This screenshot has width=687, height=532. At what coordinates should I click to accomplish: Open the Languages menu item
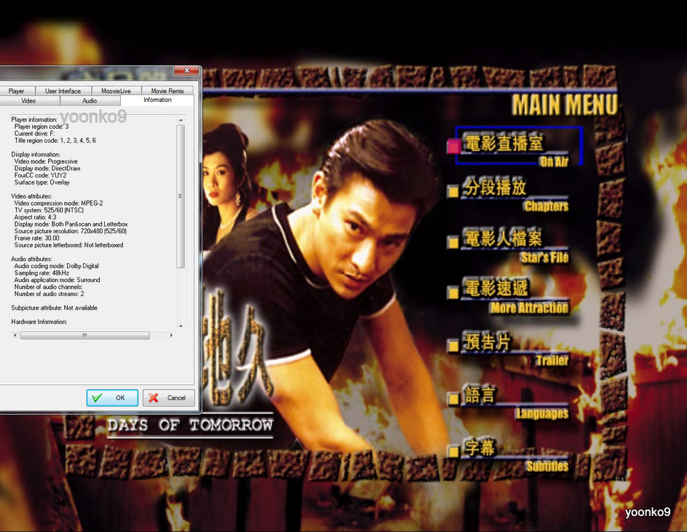point(516,403)
